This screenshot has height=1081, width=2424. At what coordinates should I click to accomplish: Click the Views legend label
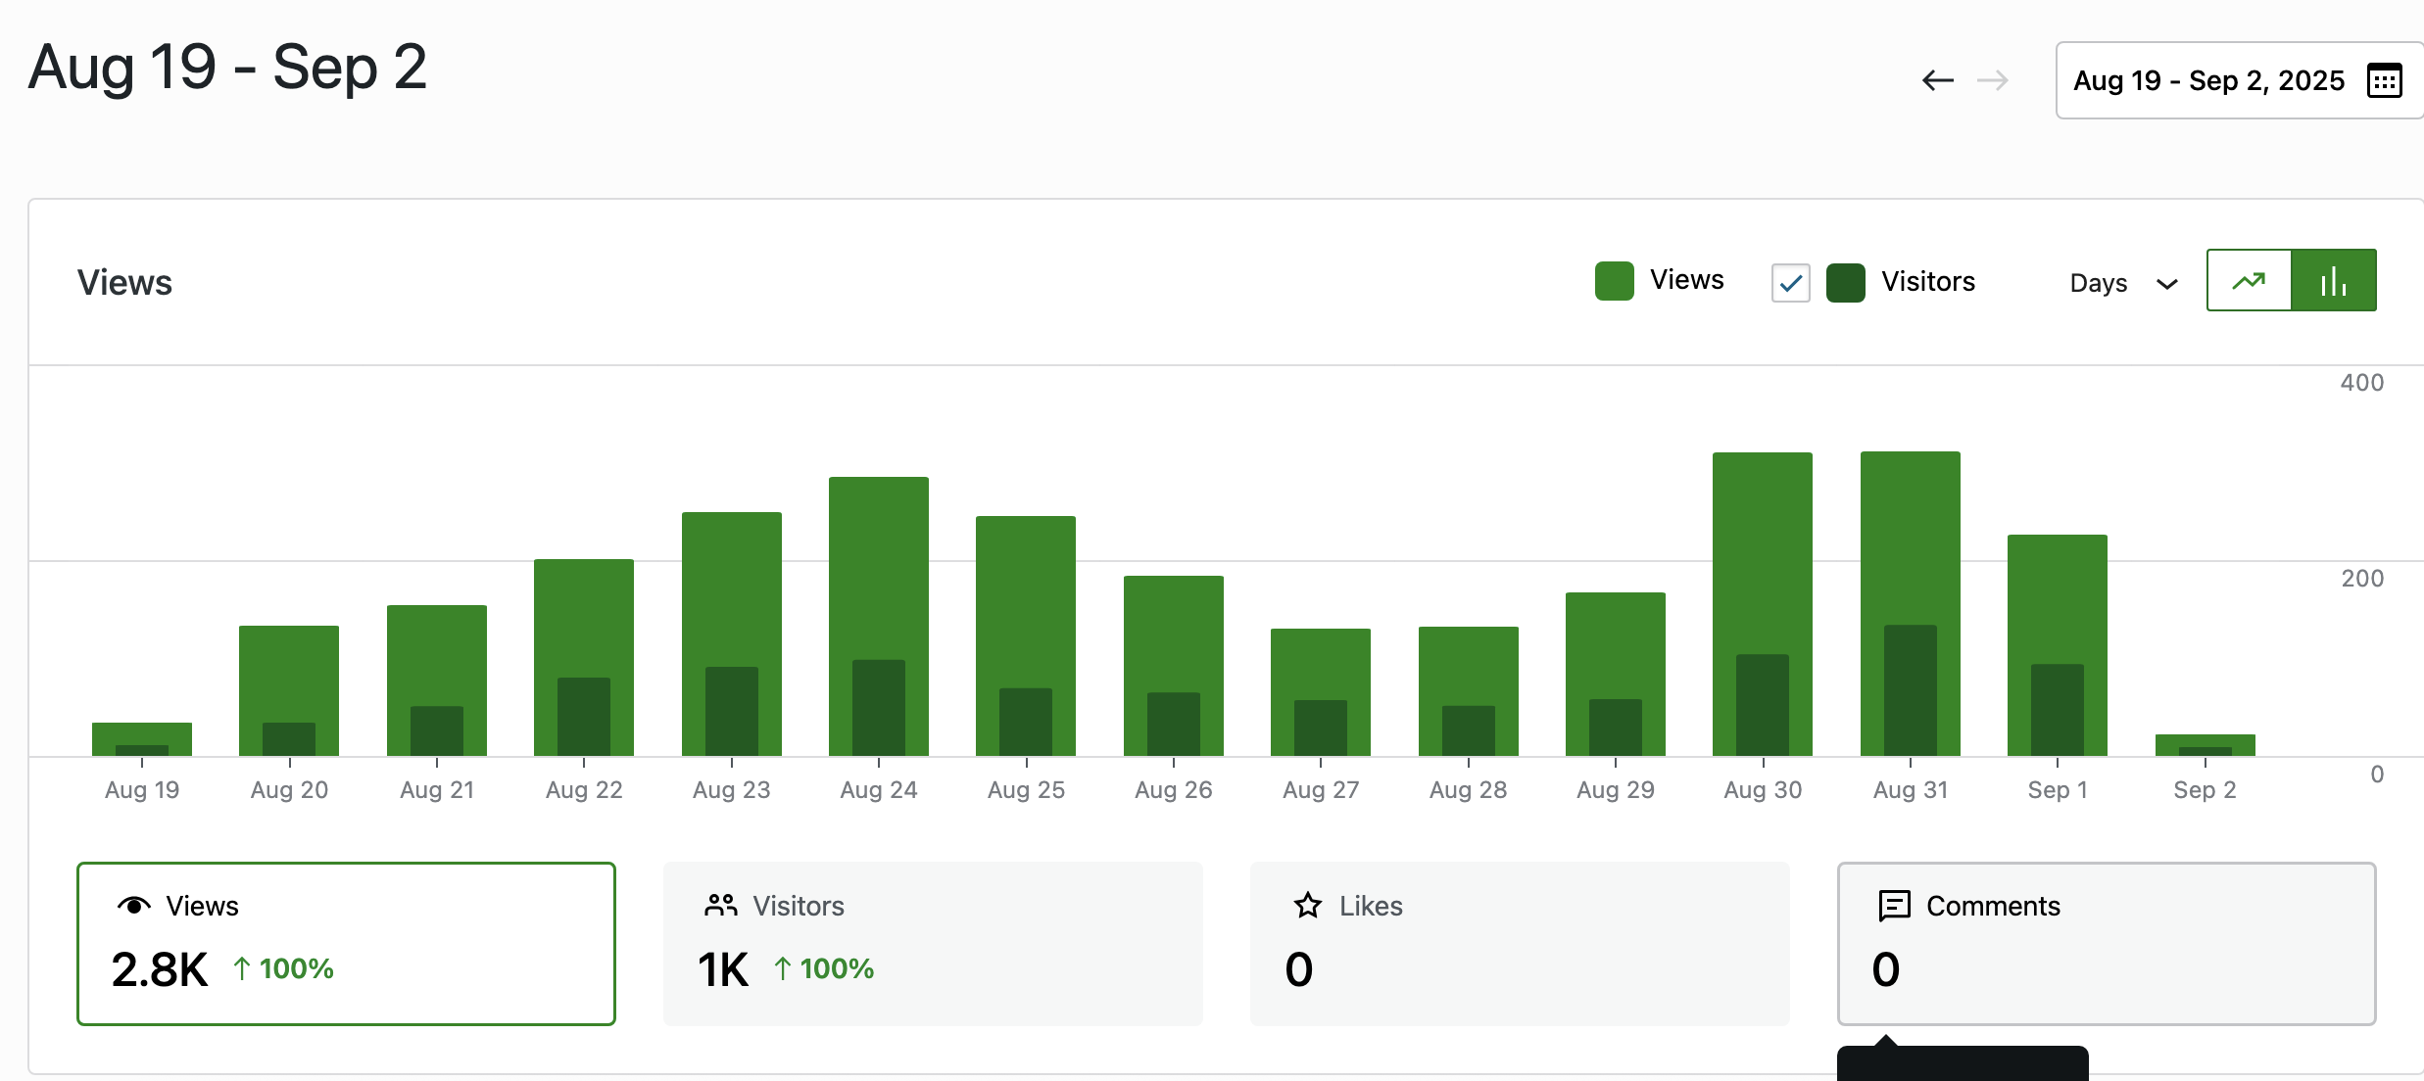[1686, 280]
